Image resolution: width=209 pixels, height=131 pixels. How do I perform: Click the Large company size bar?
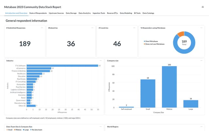pos(191,104)
